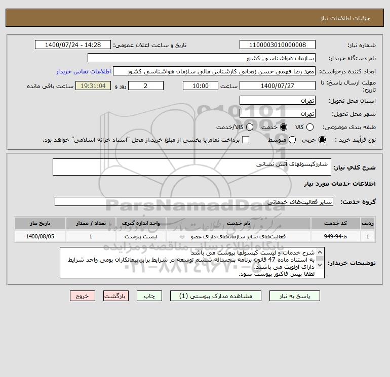Open the اطلاعات تماس خریدار link
390x377 pixels.
pos(84,71)
